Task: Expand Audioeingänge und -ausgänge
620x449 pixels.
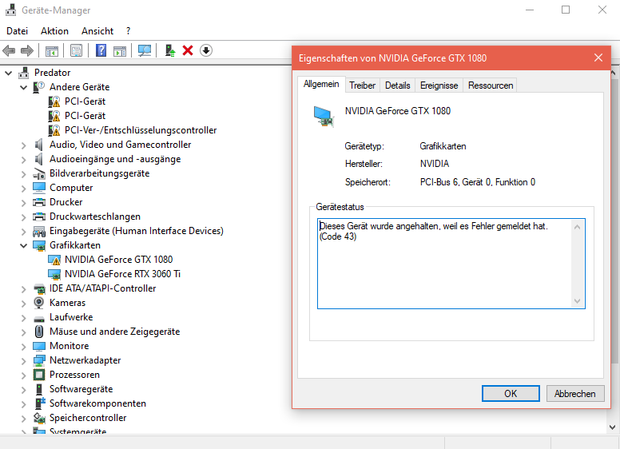Action: tap(24, 160)
